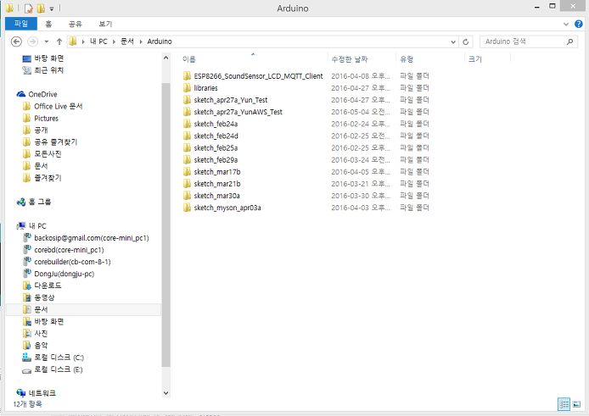The height and width of the screenshot is (416, 589).
Task: Open the 홈 ribbon tab
Action: tap(48, 24)
